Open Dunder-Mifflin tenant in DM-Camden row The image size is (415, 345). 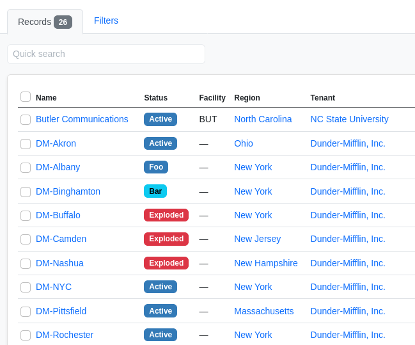coord(348,239)
